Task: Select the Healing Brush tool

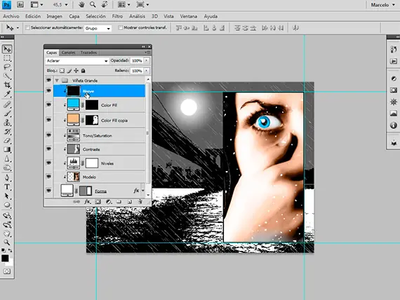Action: pyautogui.click(x=7, y=104)
